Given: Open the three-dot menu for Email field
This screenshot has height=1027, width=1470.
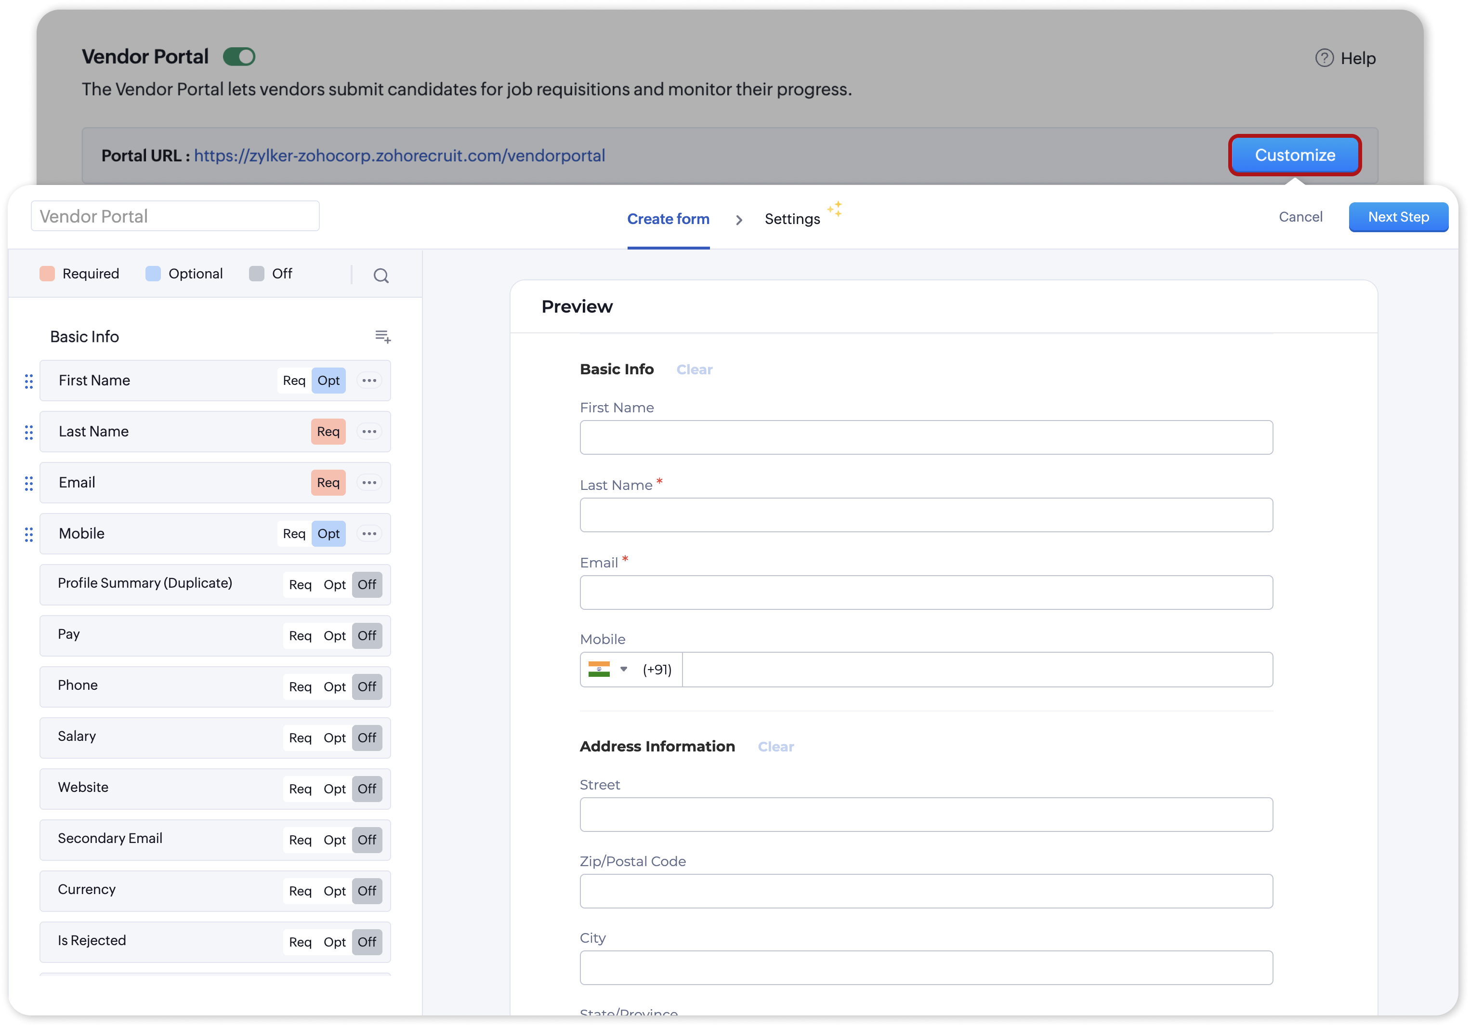Looking at the screenshot, I should coord(369,482).
